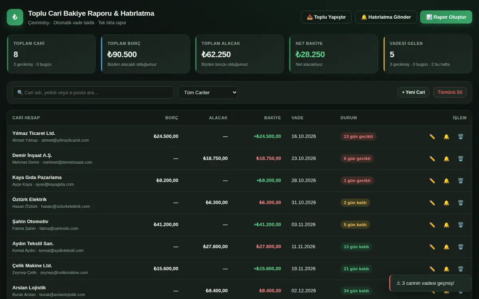Image resolution: width=479 pixels, height=299 pixels.
Task: Click the Net Bakiye summary card
Action: click(334, 54)
